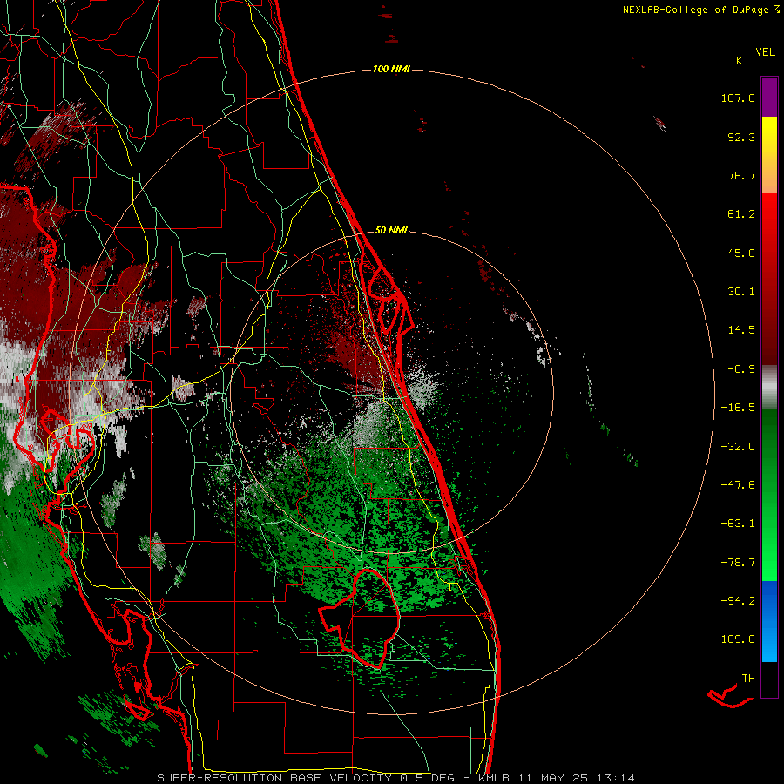
Task: Click the 50 NMI range ring label
Action: click(x=391, y=230)
